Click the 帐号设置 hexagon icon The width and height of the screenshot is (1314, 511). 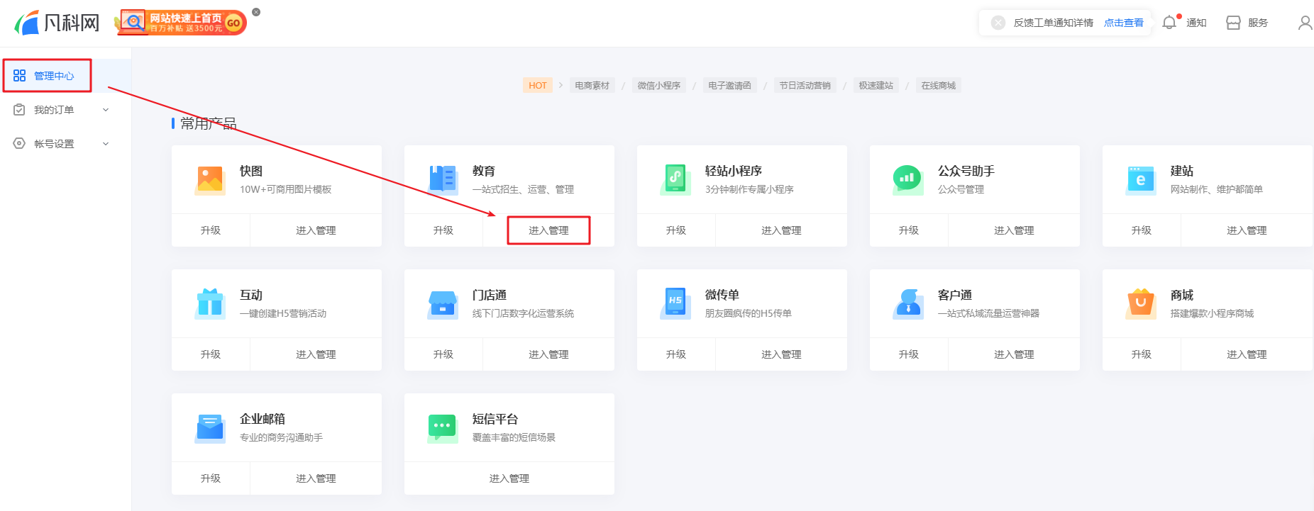click(19, 144)
